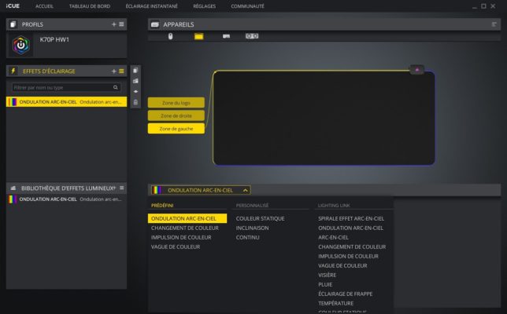Choose TEMPÉRATURE effect
This screenshot has height=314, width=507.
[x=336, y=303]
